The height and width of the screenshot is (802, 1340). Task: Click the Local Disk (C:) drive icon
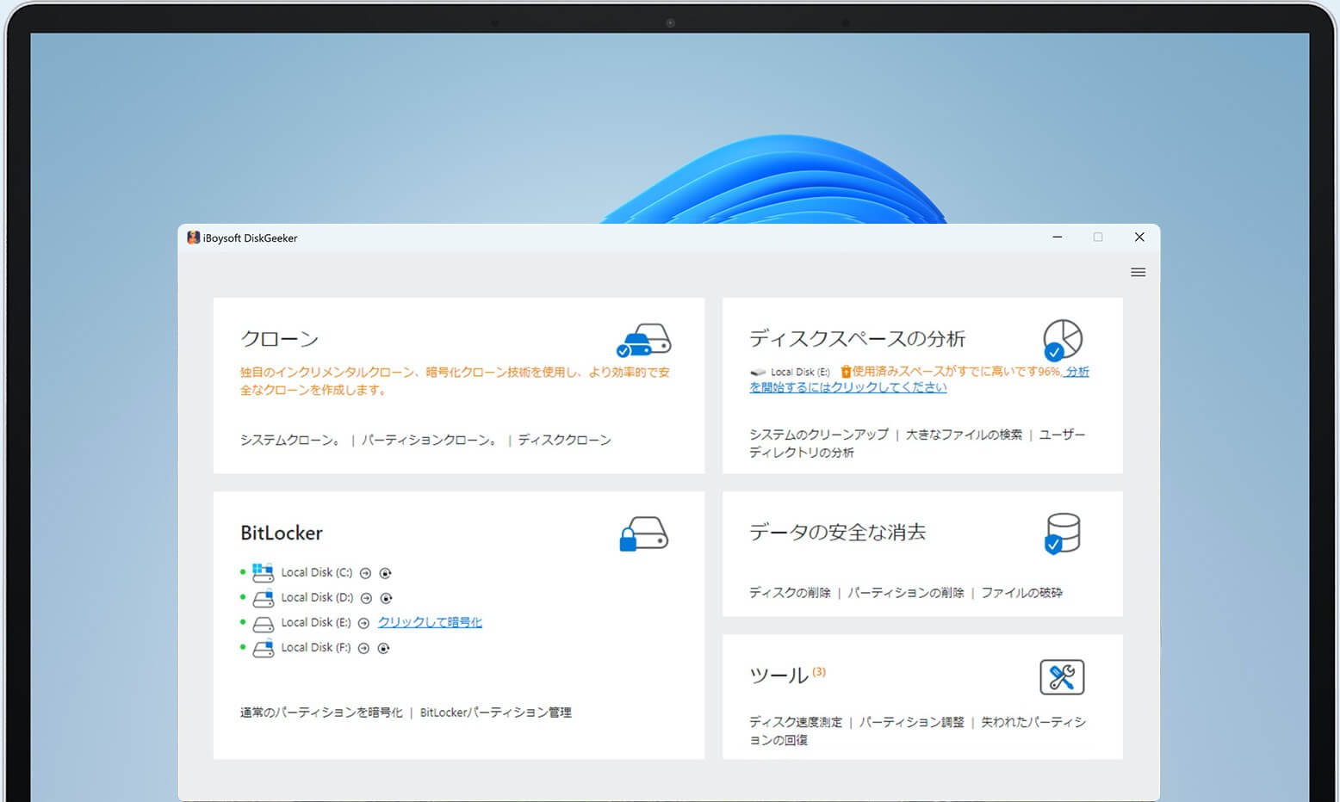[263, 572]
